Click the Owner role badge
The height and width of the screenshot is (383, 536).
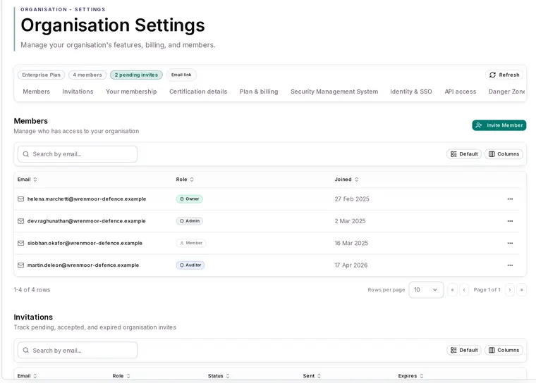click(x=190, y=199)
